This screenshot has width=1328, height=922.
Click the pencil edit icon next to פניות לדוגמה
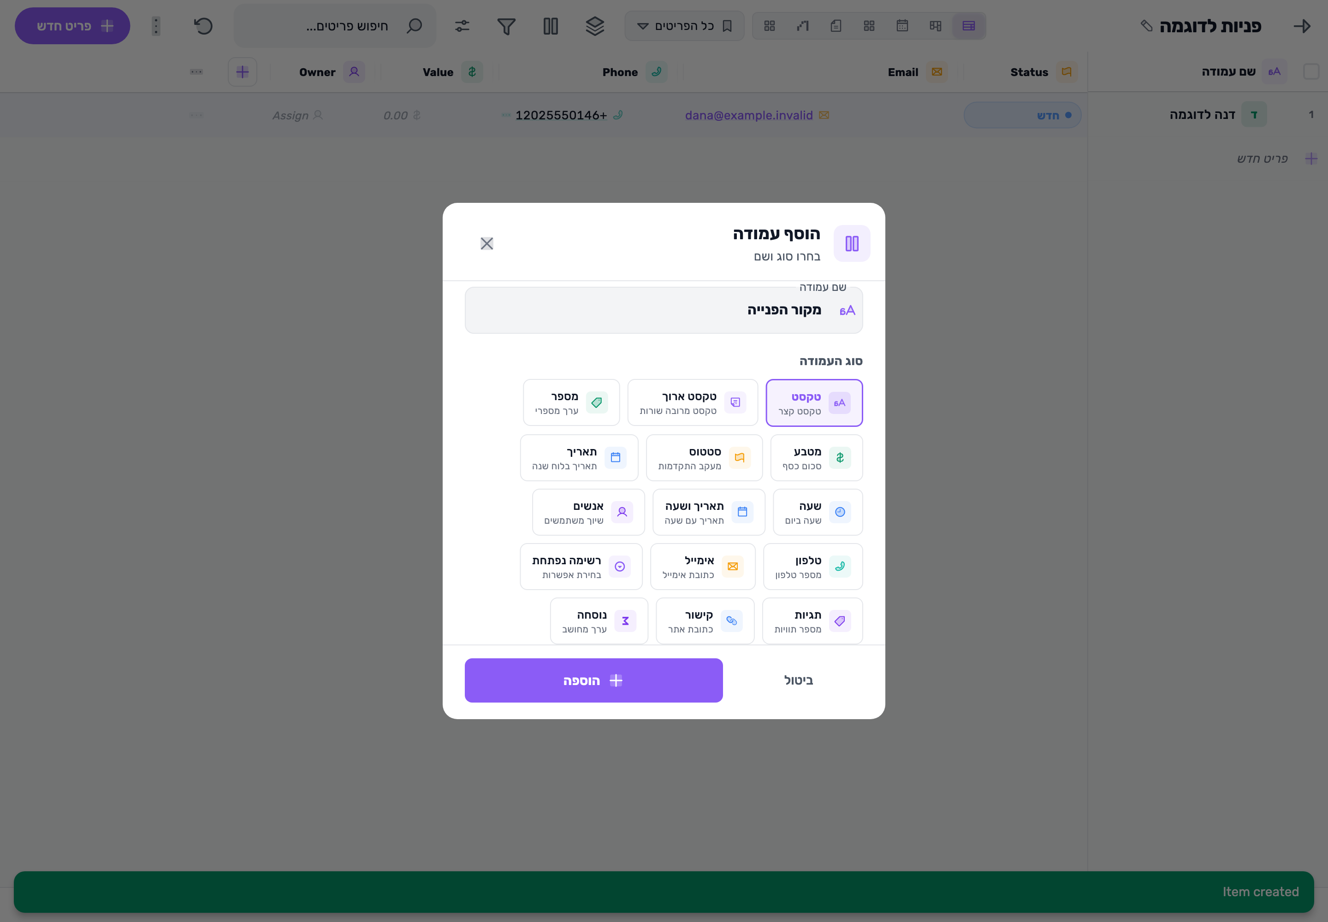click(x=1146, y=26)
